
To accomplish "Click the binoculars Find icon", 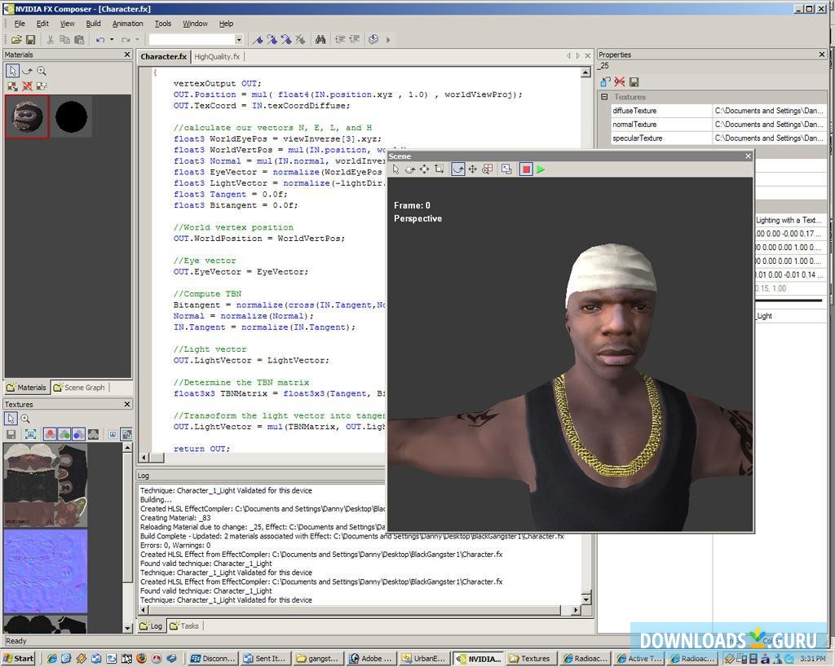I will (320, 39).
